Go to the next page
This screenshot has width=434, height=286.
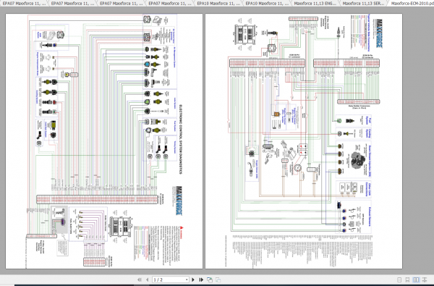pos(193,279)
